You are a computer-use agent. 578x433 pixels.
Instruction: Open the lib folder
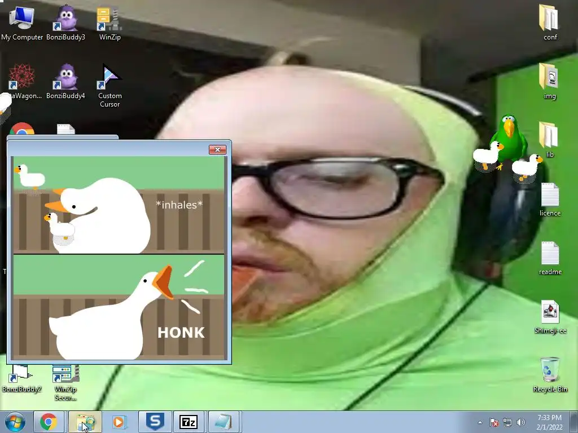pyautogui.click(x=550, y=140)
